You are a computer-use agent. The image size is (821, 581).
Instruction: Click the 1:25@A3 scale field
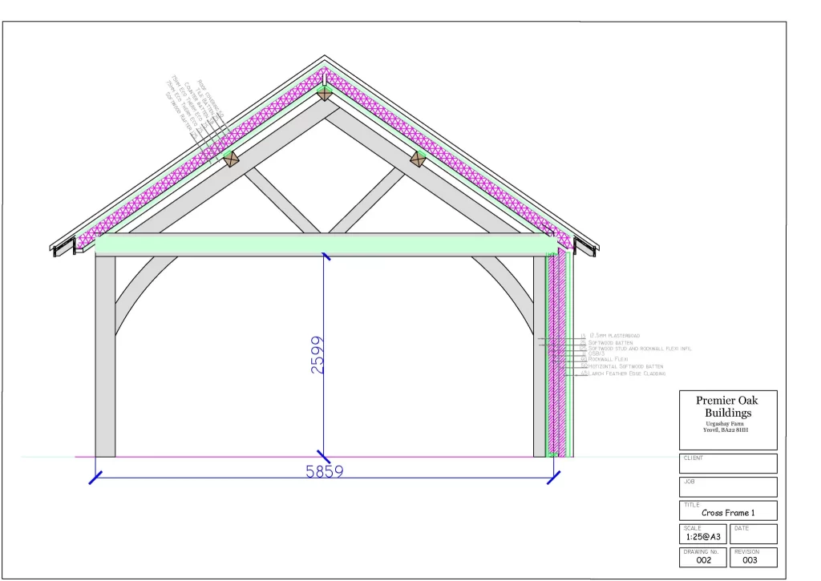click(703, 537)
